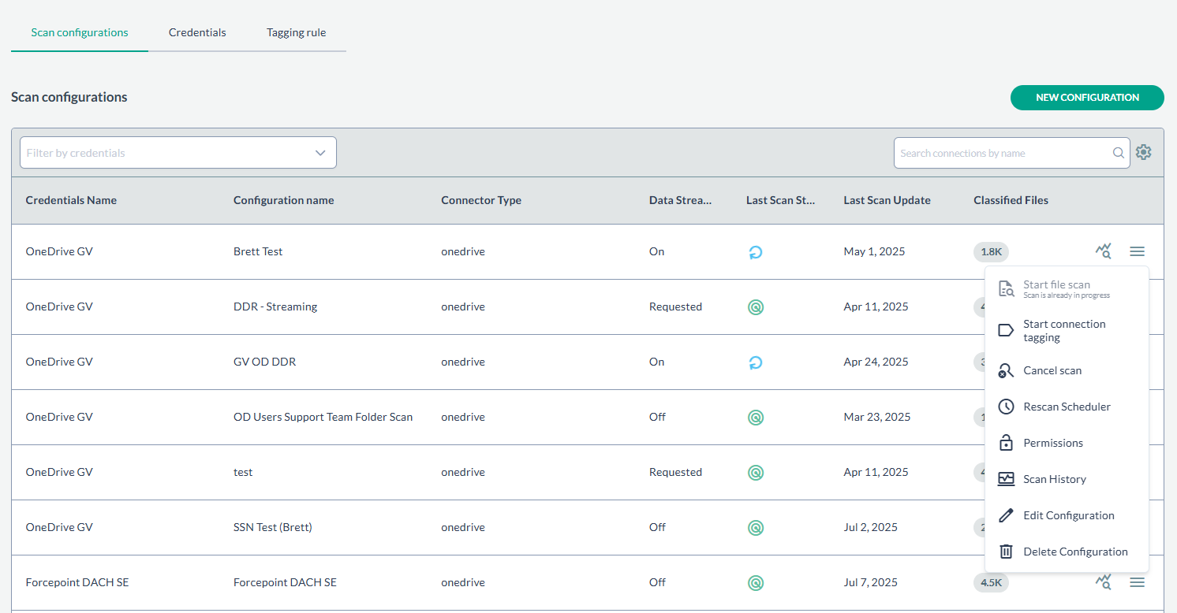
Task: Choose Rescan Scheduler menu option
Action: click(x=1066, y=407)
